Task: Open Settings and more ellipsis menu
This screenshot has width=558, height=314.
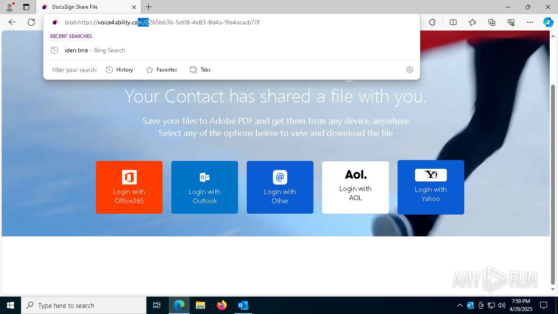Action: pyautogui.click(x=530, y=22)
